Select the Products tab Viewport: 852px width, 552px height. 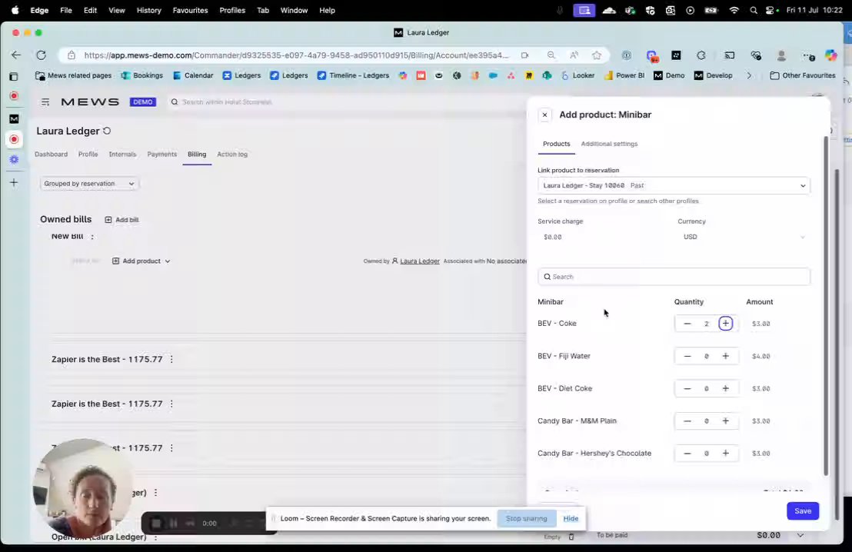(x=557, y=144)
